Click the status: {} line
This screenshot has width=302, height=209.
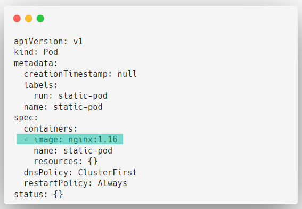[38, 195]
